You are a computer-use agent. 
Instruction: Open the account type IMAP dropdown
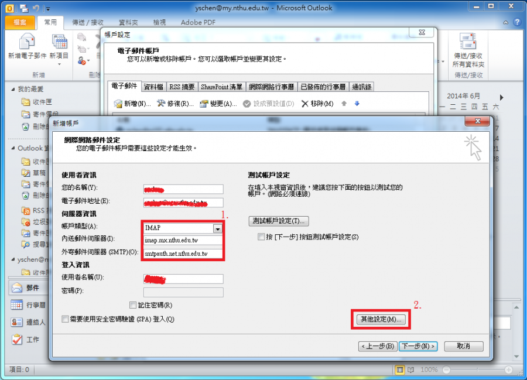[x=218, y=229]
